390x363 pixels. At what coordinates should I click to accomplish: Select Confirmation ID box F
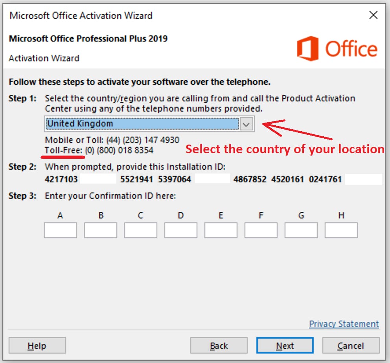click(261, 230)
